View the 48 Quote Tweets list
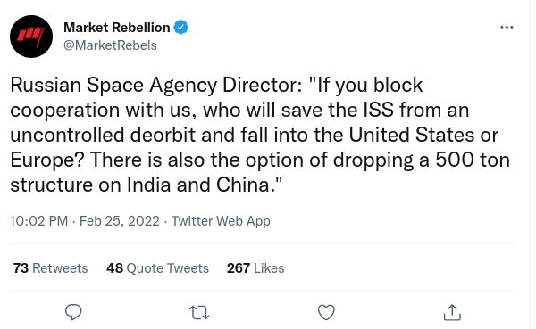 (157, 268)
